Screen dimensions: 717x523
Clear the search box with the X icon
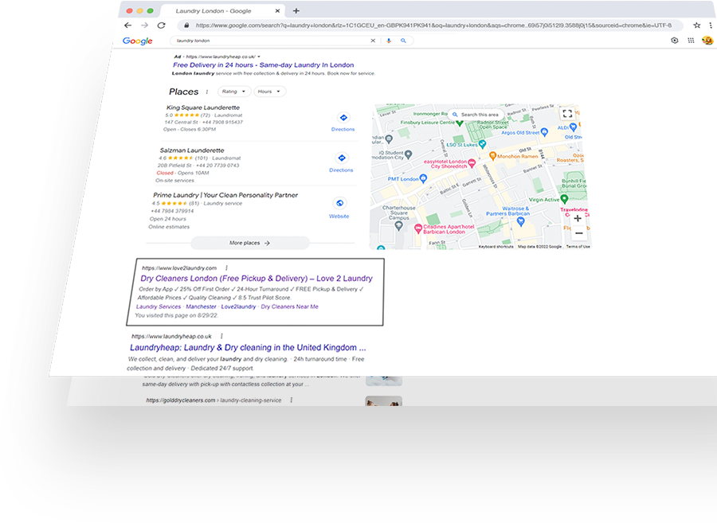click(373, 41)
